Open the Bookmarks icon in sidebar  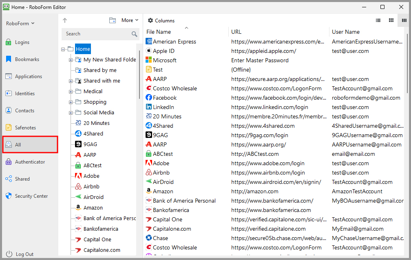click(9, 59)
